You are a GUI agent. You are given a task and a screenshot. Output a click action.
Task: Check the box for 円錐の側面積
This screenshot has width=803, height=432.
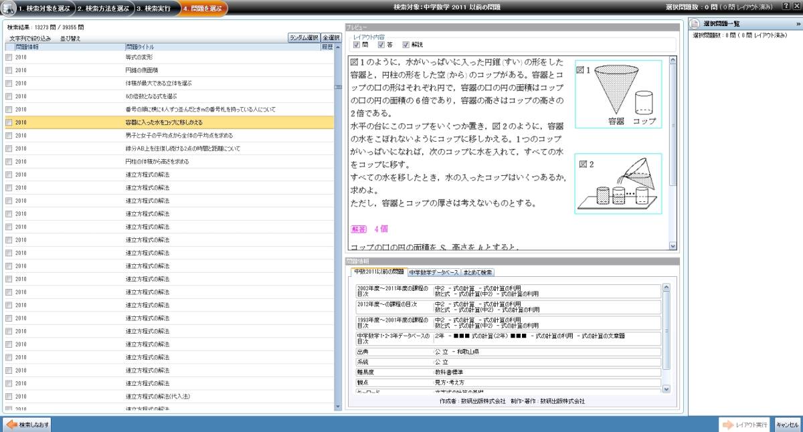(x=9, y=70)
